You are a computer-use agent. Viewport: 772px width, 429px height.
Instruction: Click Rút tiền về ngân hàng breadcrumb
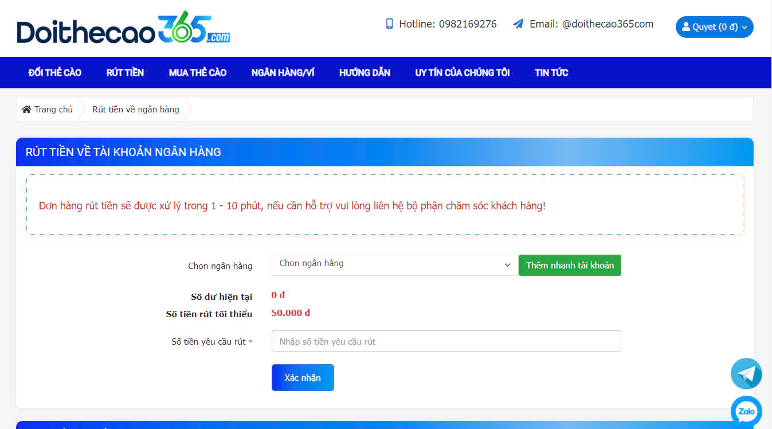136,109
